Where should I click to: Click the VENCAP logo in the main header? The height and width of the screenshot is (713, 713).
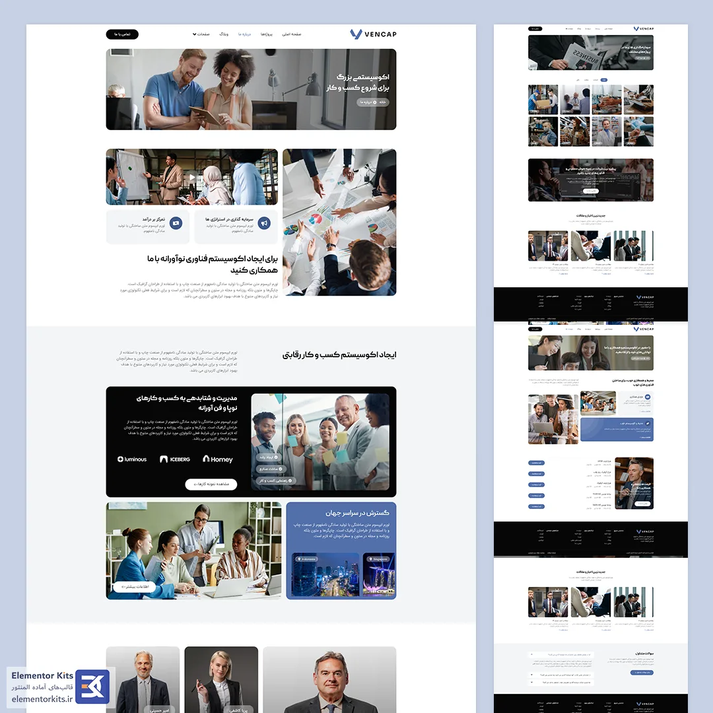pyautogui.click(x=373, y=34)
